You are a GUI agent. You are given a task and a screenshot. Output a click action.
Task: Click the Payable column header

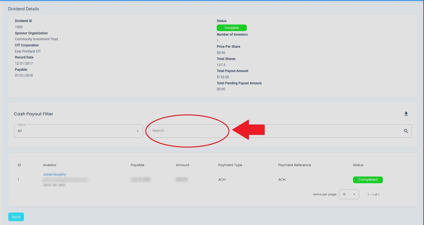pyautogui.click(x=137, y=165)
